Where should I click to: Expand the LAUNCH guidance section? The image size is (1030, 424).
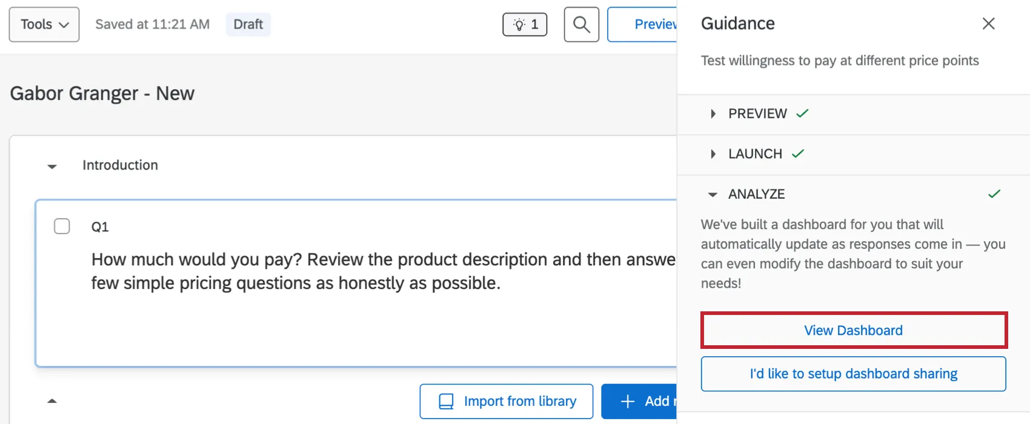click(713, 154)
